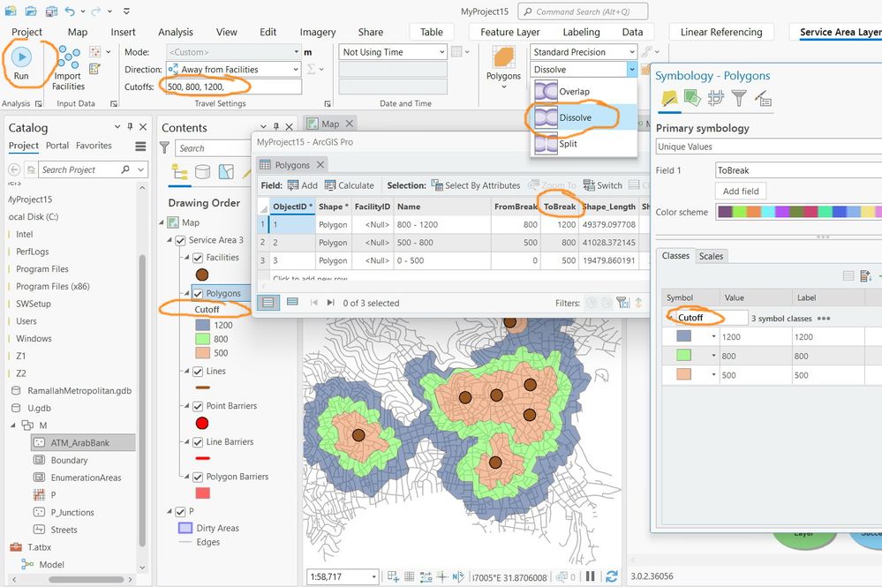Viewport: 882px width, 587px height.
Task: Select List By Data Source cylinder icon
Action: point(202,171)
